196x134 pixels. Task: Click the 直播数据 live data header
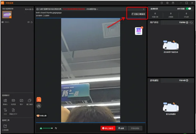[154, 9]
